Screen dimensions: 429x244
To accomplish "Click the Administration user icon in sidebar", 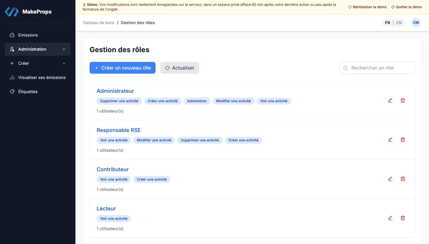I will [x=12, y=49].
